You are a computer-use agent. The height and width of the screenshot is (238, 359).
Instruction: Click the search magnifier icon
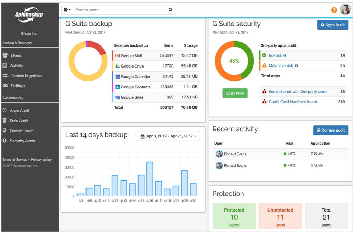(171, 10)
